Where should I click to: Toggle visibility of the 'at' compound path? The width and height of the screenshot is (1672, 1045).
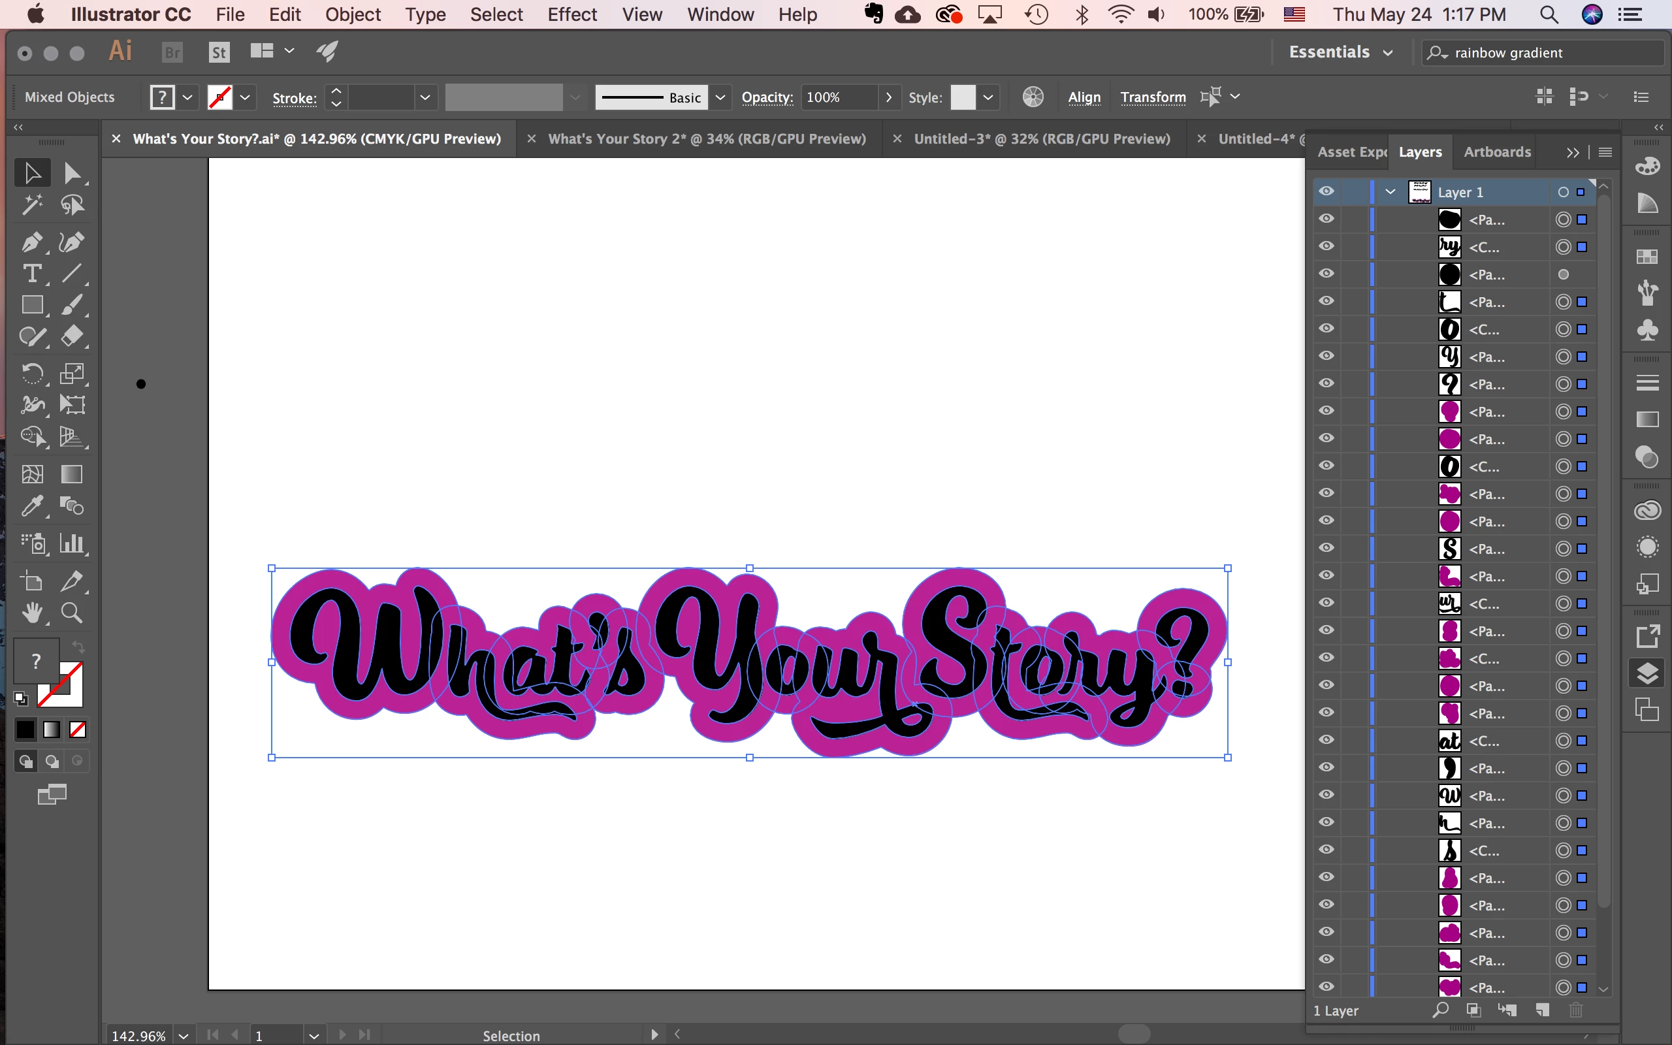pyautogui.click(x=1326, y=740)
